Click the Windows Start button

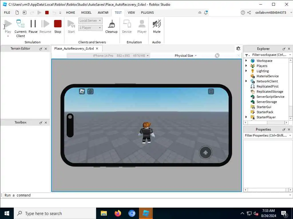tap(7, 213)
